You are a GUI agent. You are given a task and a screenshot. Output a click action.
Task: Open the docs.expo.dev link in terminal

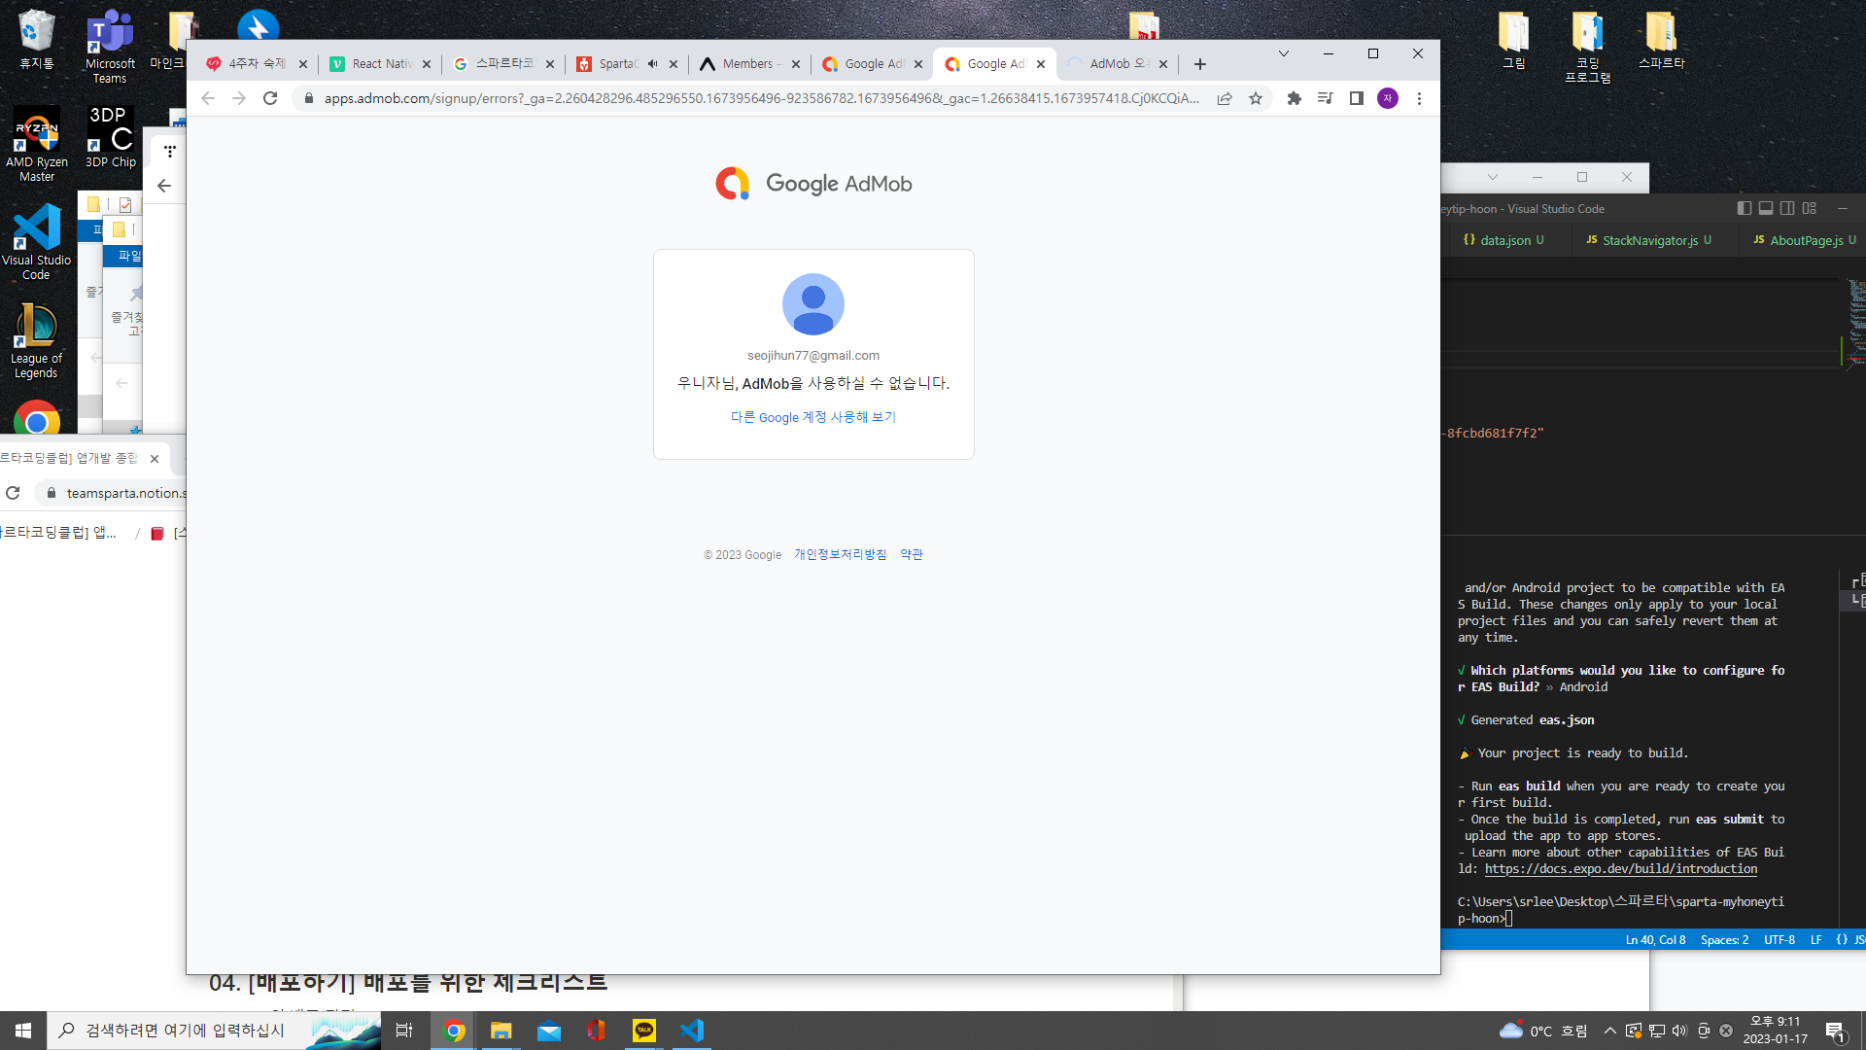click(1621, 869)
